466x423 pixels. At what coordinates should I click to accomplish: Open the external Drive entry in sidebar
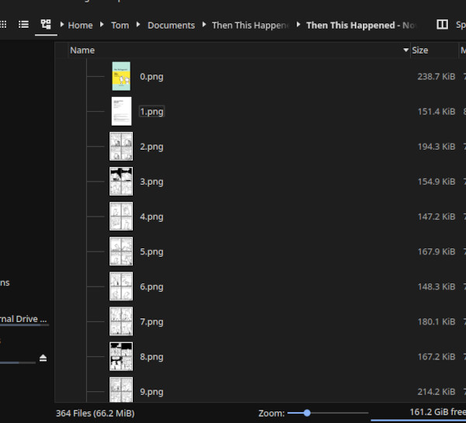pyautogui.click(x=23, y=319)
